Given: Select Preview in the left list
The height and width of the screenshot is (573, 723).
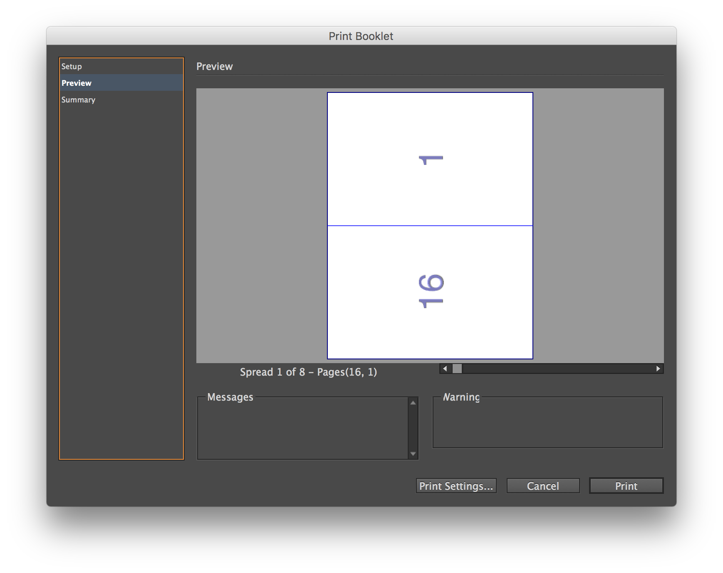Looking at the screenshot, I should (77, 83).
